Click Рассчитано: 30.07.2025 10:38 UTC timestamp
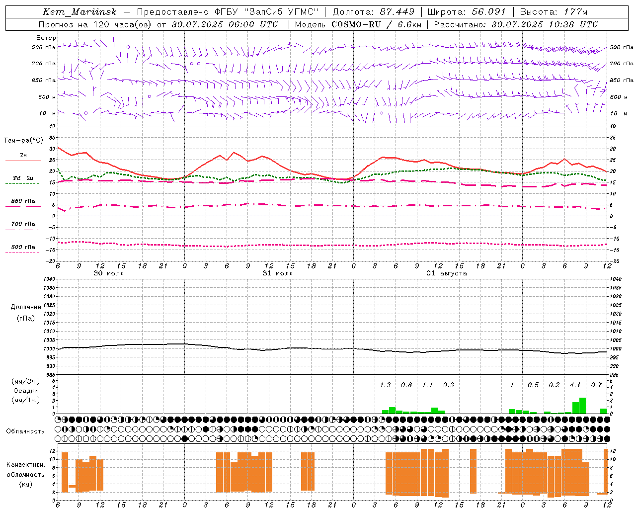This screenshot has height=509, width=636. [x=516, y=24]
